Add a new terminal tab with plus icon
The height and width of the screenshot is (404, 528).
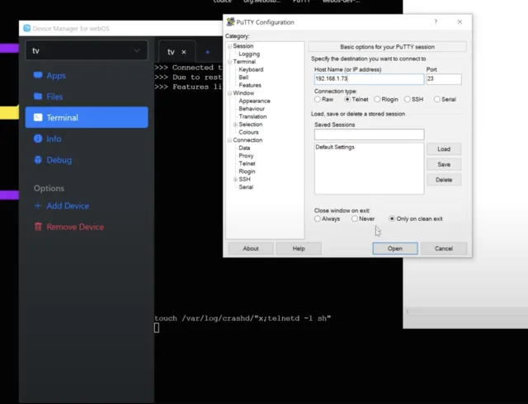tap(207, 52)
